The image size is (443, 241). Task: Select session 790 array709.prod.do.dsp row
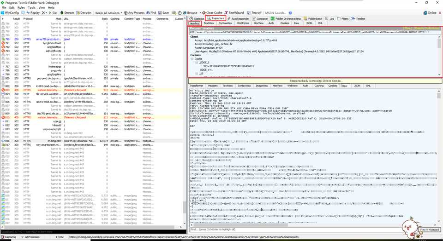point(92,40)
